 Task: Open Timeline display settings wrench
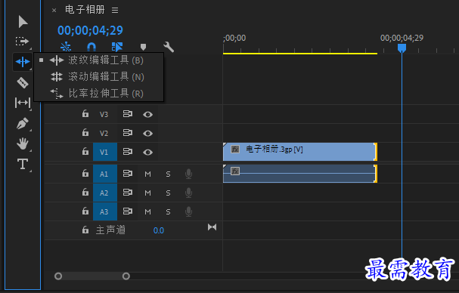tap(169, 47)
